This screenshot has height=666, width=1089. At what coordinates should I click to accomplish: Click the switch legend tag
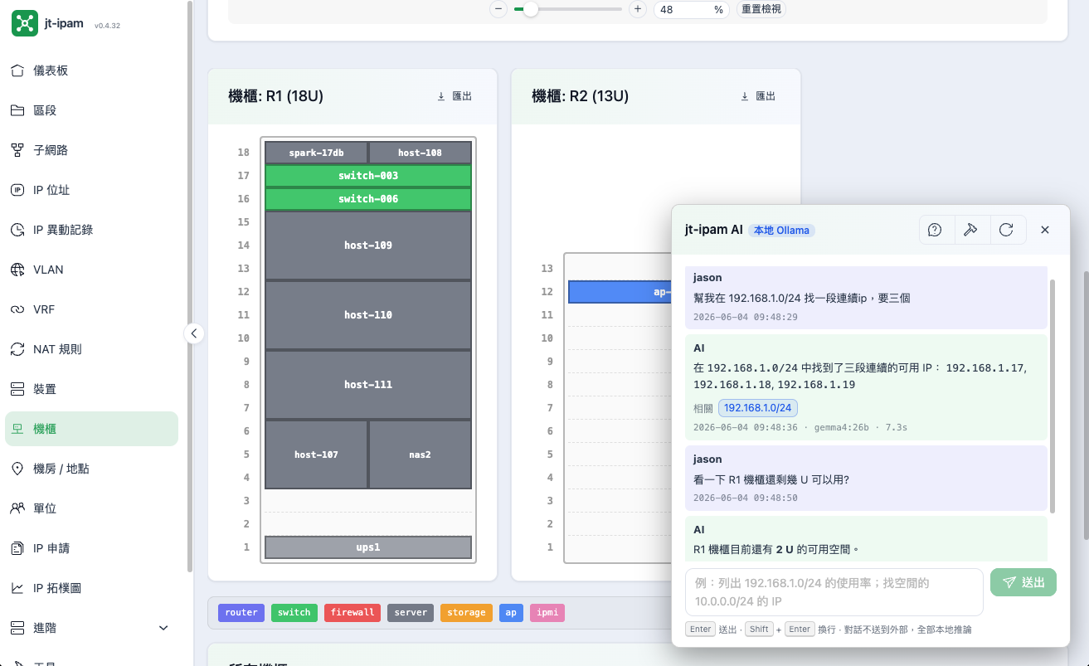294,613
